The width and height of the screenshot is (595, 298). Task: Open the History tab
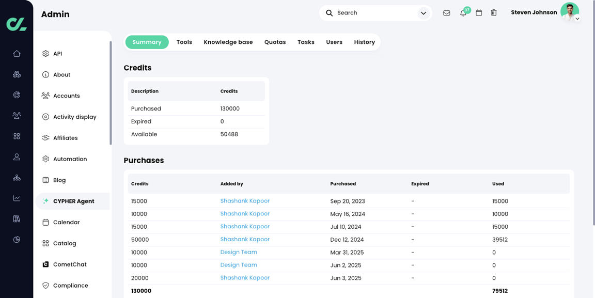coord(365,42)
